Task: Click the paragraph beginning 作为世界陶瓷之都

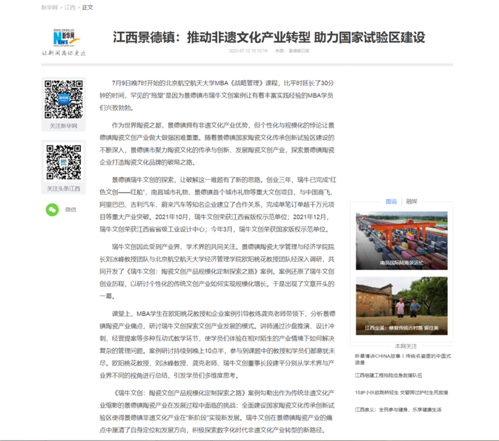Action: [217, 144]
